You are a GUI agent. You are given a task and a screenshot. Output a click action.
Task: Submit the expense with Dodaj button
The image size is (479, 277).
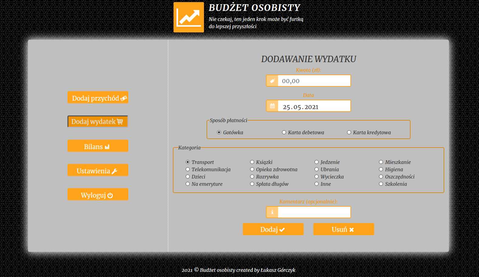pos(273,229)
